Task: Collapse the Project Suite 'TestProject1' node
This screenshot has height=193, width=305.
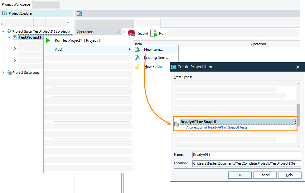Action: click(3, 31)
